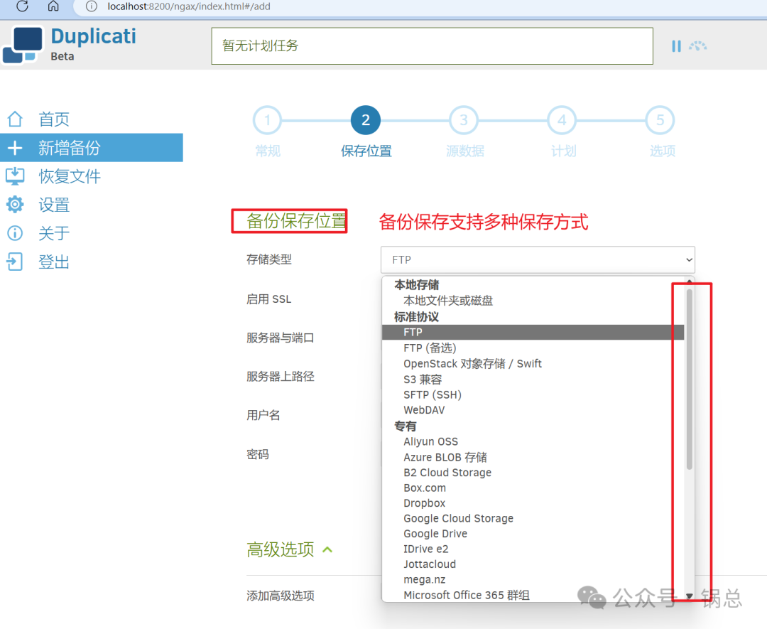Select step 2 保存位置 circle
This screenshot has width=767, height=629.
click(x=366, y=120)
